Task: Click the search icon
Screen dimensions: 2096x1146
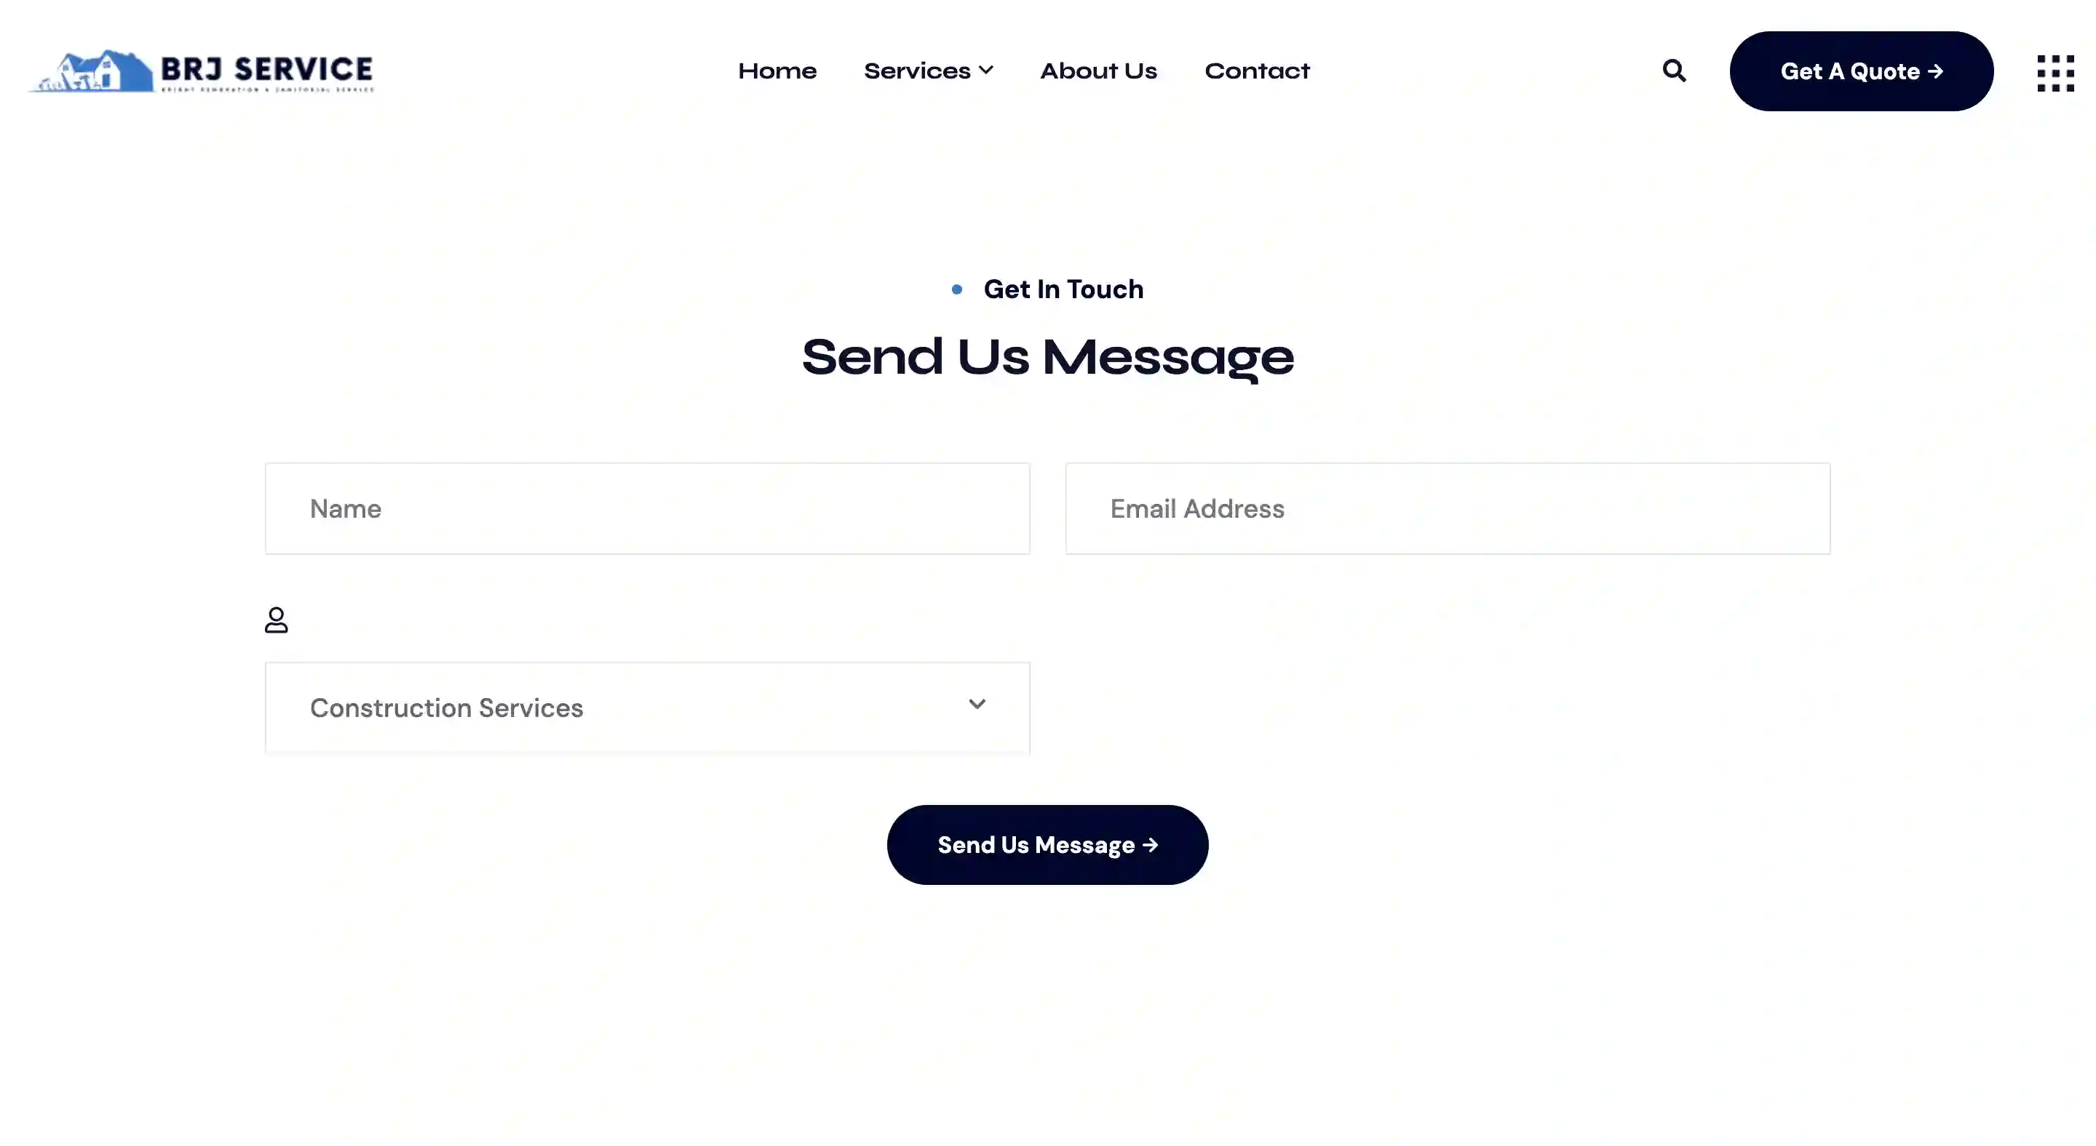Action: (1674, 71)
